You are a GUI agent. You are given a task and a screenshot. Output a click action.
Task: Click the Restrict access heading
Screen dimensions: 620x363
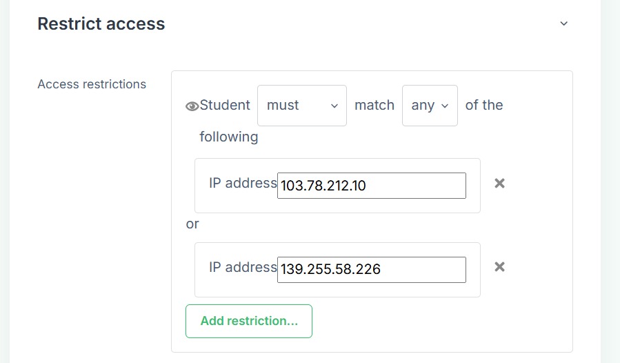(x=101, y=23)
